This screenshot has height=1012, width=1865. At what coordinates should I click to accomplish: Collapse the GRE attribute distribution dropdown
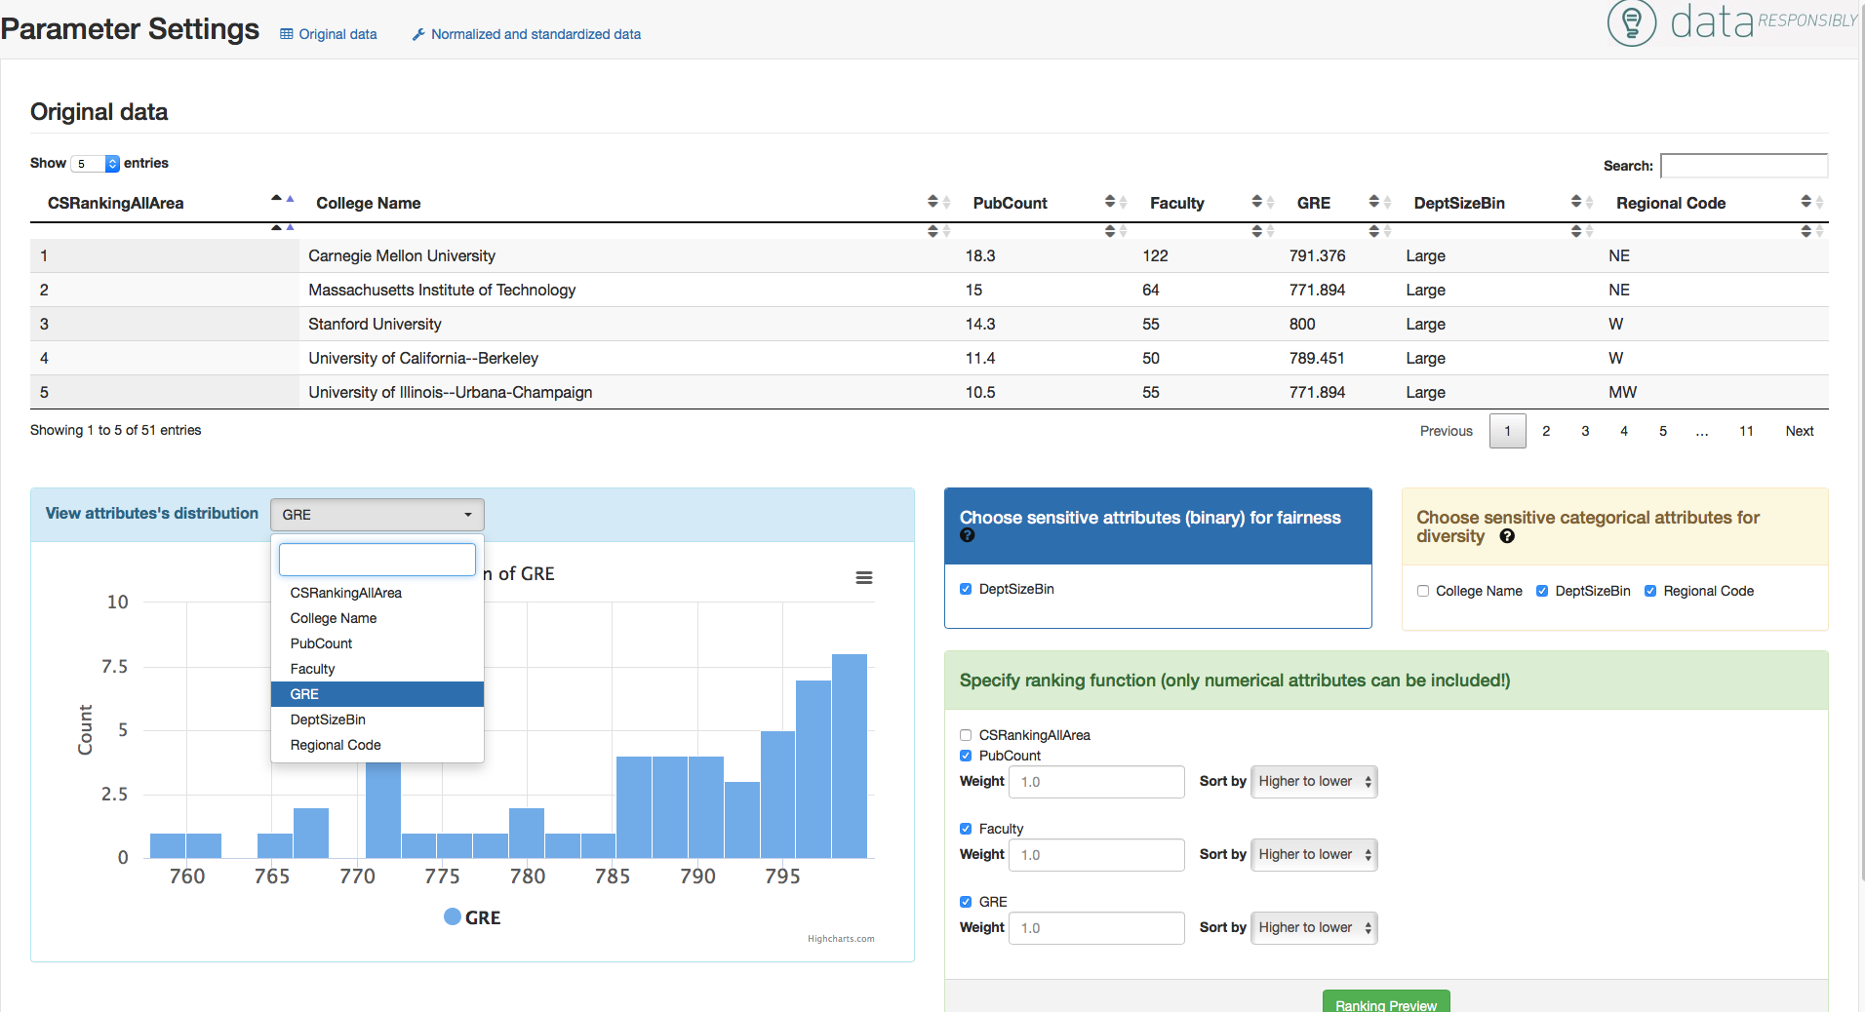tap(377, 515)
